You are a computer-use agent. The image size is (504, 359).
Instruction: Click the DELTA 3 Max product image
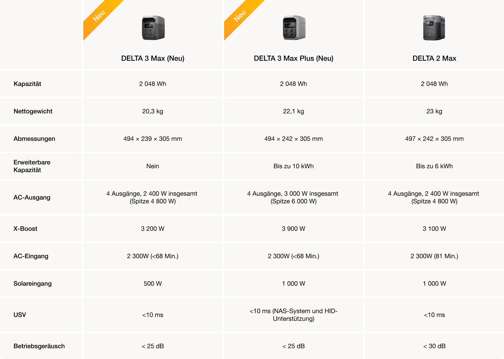[x=153, y=28]
